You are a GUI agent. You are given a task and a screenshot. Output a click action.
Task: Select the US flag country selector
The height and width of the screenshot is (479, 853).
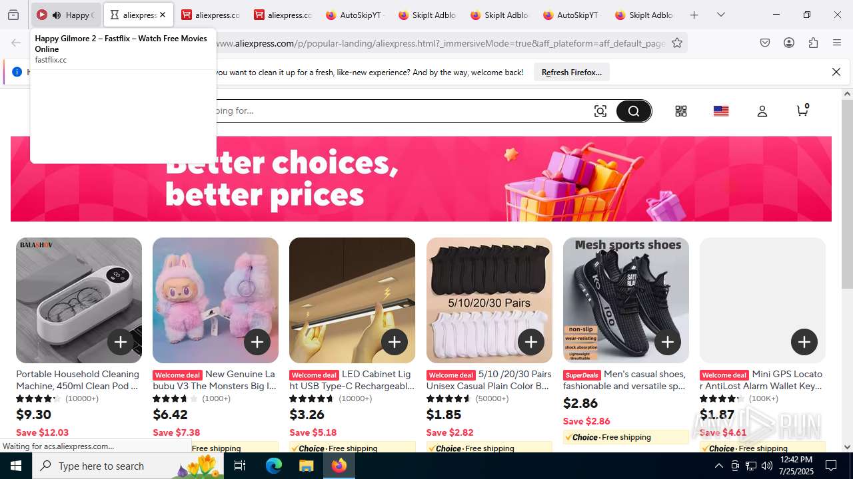pos(721,111)
